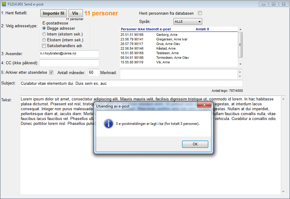This screenshot has height=199, width=290.
Task: Enable Hent personnavn fra databasen checkbox
Action: tap(200, 13)
